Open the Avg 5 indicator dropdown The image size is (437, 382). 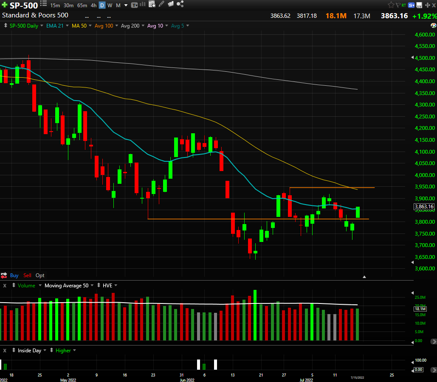pyautogui.click(x=188, y=25)
